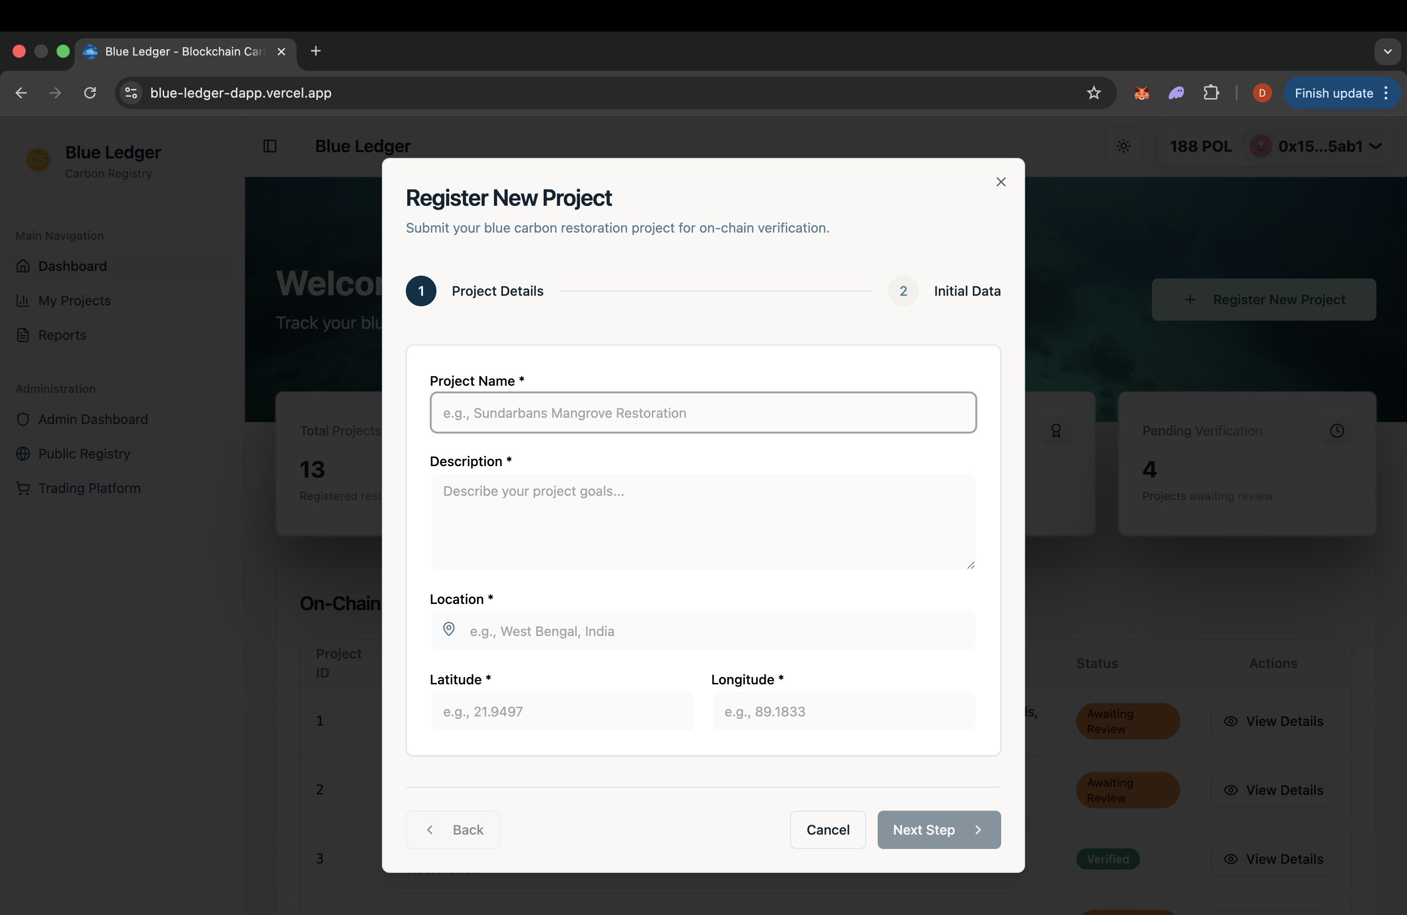1407x915 pixels.
Task: Click the location pin icon
Action: 449,629
